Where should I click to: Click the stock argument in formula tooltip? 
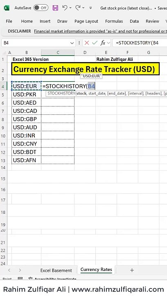click(x=81, y=93)
